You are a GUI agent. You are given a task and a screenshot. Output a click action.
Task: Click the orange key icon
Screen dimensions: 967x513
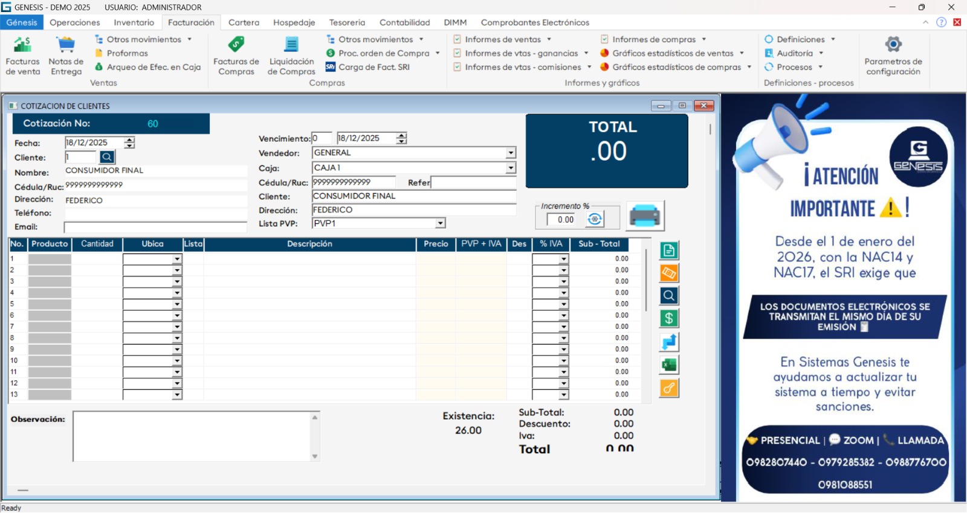(x=669, y=388)
